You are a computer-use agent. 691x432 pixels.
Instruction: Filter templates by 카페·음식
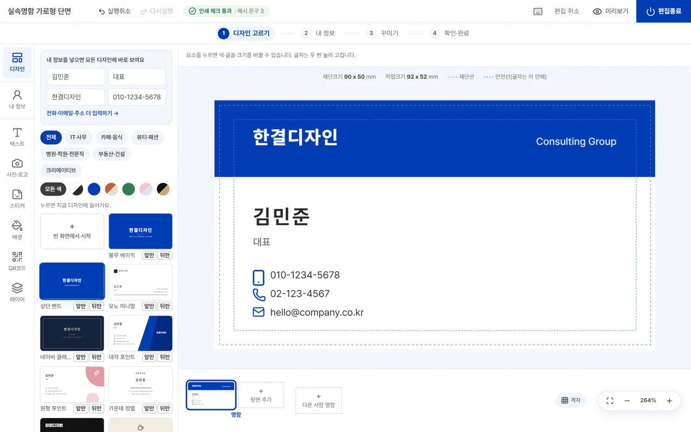coord(112,138)
